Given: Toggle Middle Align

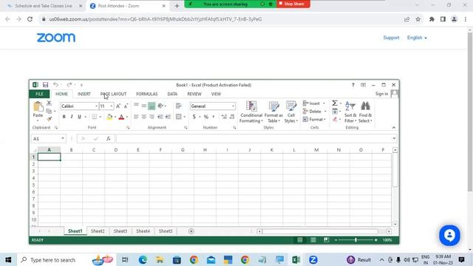Looking at the screenshot, I should point(144,106).
